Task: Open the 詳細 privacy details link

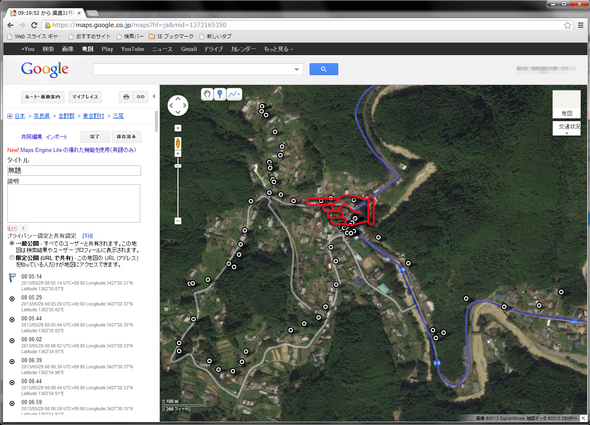Action: pos(87,236)
